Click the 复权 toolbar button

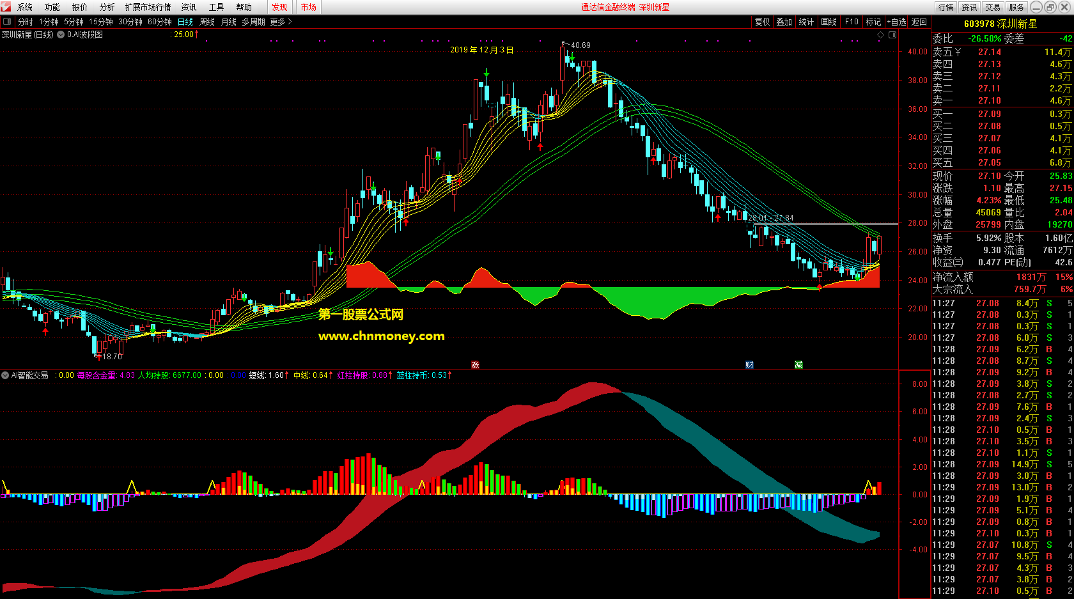[x=763, y=22]
